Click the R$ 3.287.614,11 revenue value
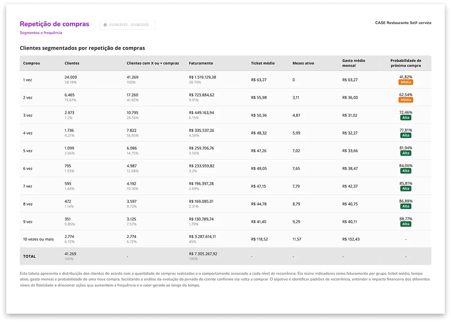 pos(202,236)
